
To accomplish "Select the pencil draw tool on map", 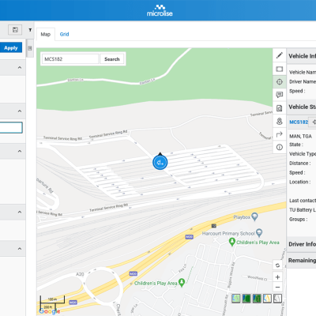I will click(280, 55).
